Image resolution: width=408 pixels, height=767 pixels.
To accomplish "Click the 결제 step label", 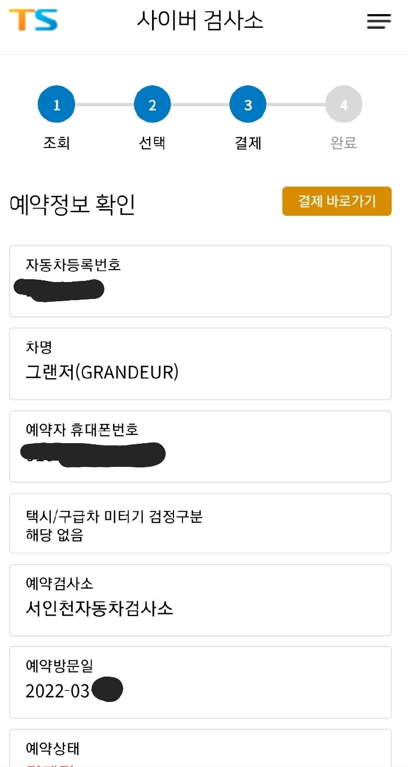I will click(x=248, y=143).
